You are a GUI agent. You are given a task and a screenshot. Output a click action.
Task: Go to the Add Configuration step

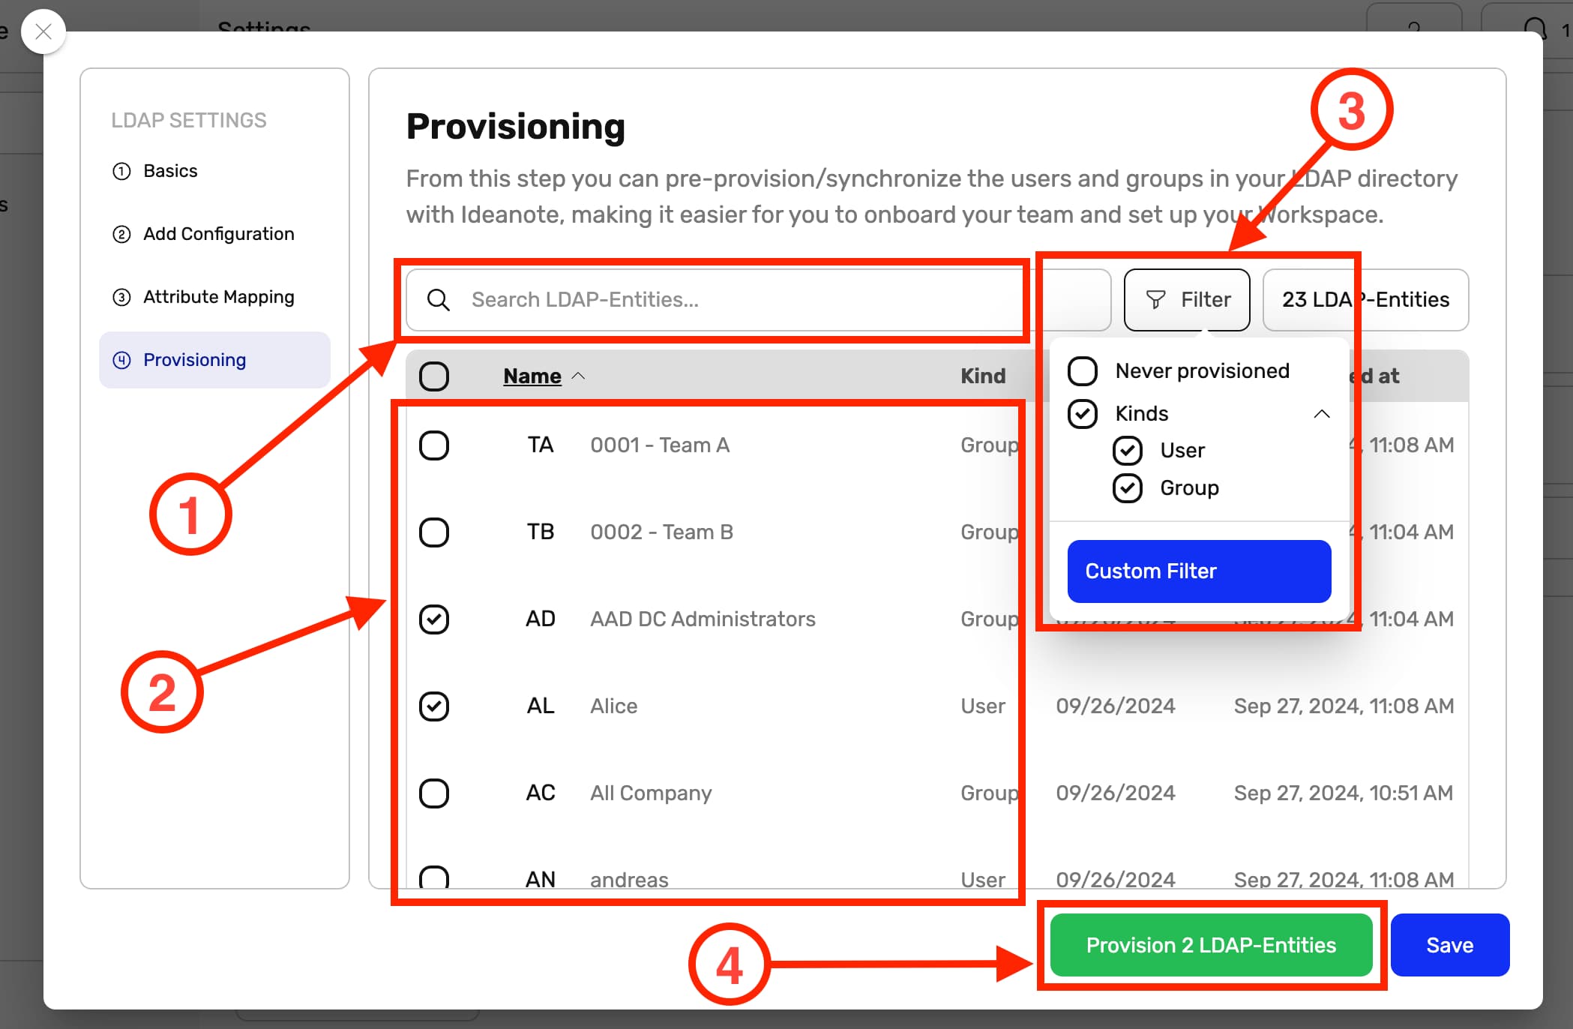click(218, 234)
